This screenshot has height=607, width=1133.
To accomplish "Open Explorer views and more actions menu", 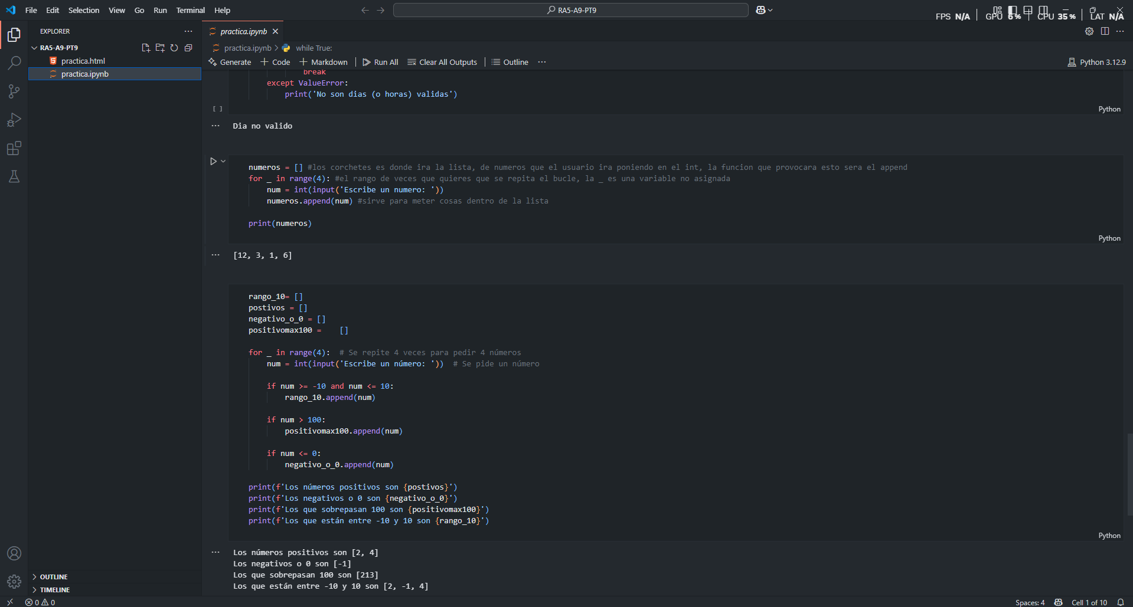I will (188, 31).
